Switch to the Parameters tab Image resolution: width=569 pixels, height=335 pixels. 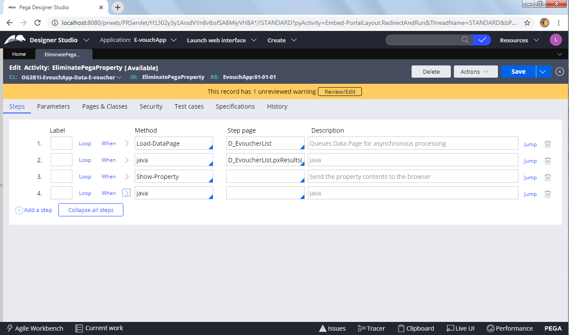click(53, 106)
